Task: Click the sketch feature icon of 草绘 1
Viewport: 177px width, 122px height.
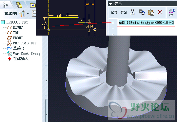Action: coord(9,48)
